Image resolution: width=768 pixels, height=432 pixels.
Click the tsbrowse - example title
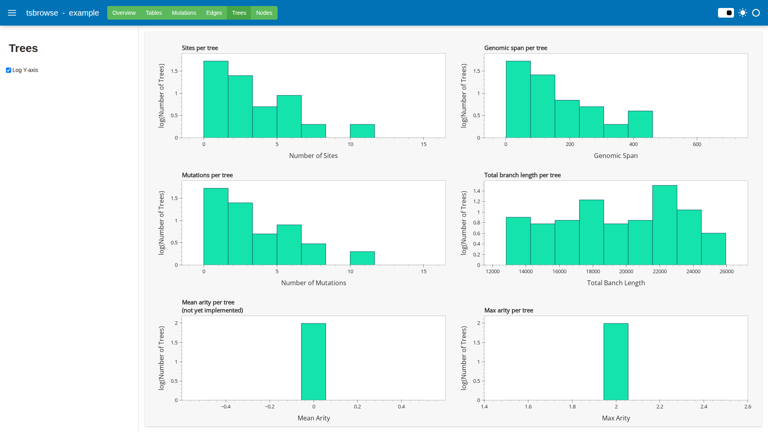62,13
